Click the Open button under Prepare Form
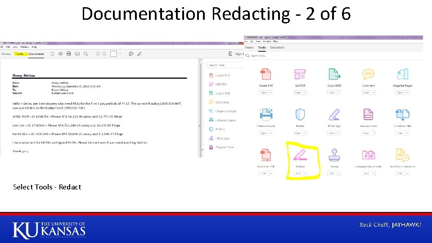432x243 pixels. click(366, 133)
